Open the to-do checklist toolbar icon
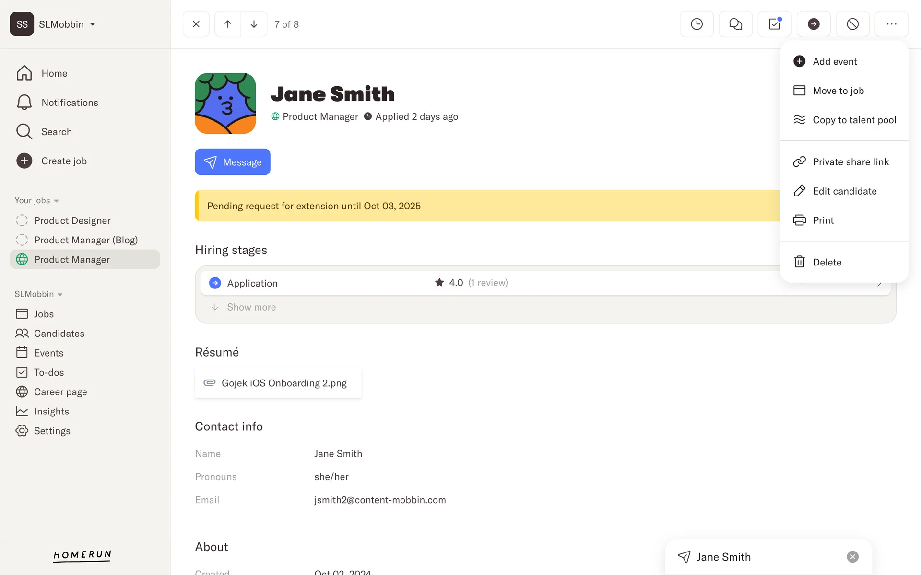 (774, 24)
